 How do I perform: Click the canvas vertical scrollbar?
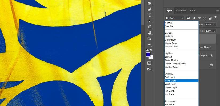click(x=143, y=12)
